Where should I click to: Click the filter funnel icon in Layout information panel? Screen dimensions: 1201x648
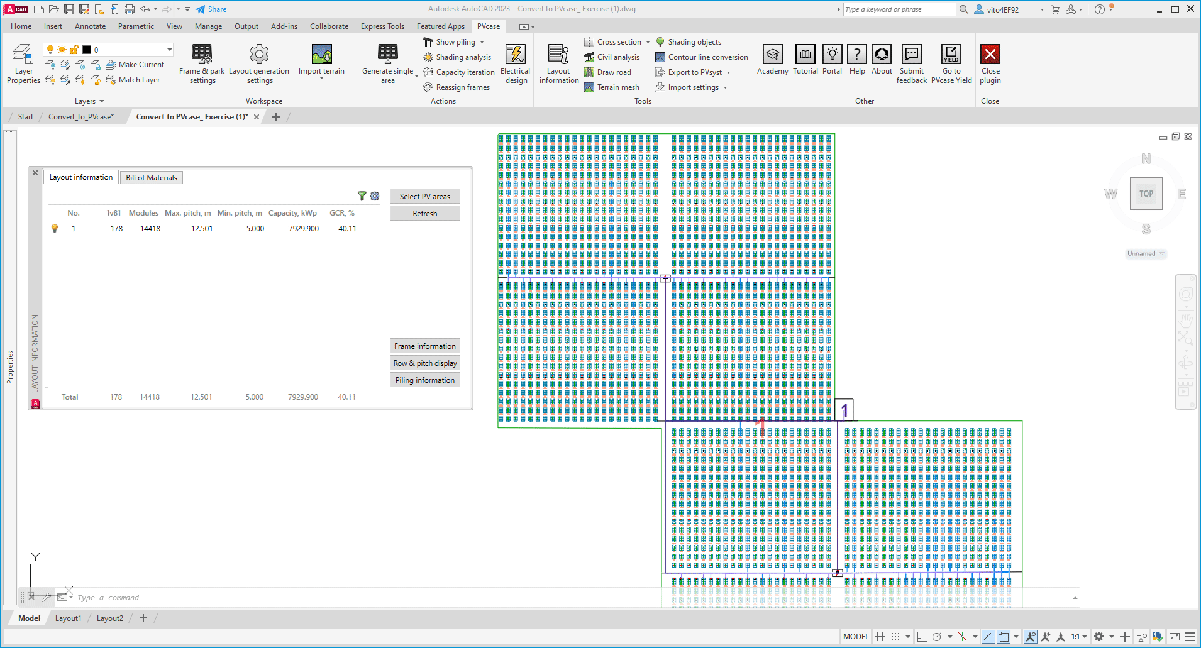tap(362, 196)
